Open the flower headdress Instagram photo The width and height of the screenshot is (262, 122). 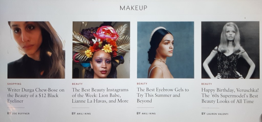point(101,50)
